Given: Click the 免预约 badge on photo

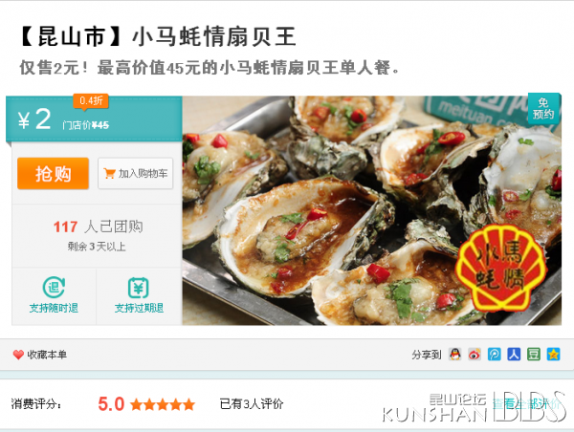Looking at the screenshot, I should [x=543, y=108].
